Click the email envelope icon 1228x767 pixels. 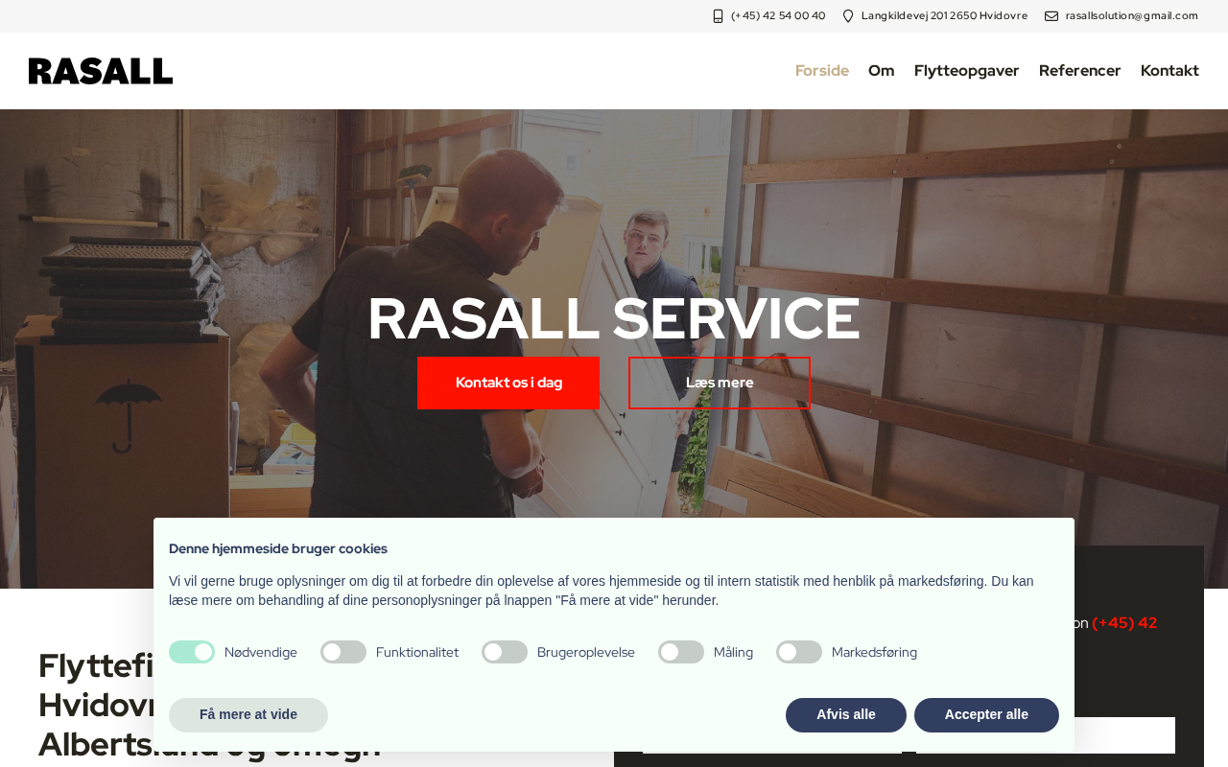coord(1051,16)
